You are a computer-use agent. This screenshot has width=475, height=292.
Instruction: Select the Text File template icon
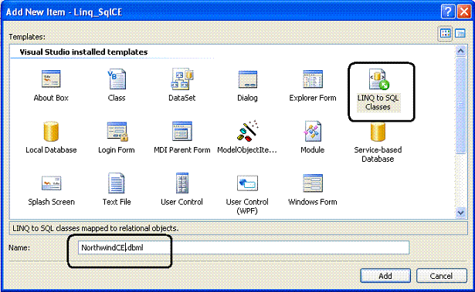point(117,183)
